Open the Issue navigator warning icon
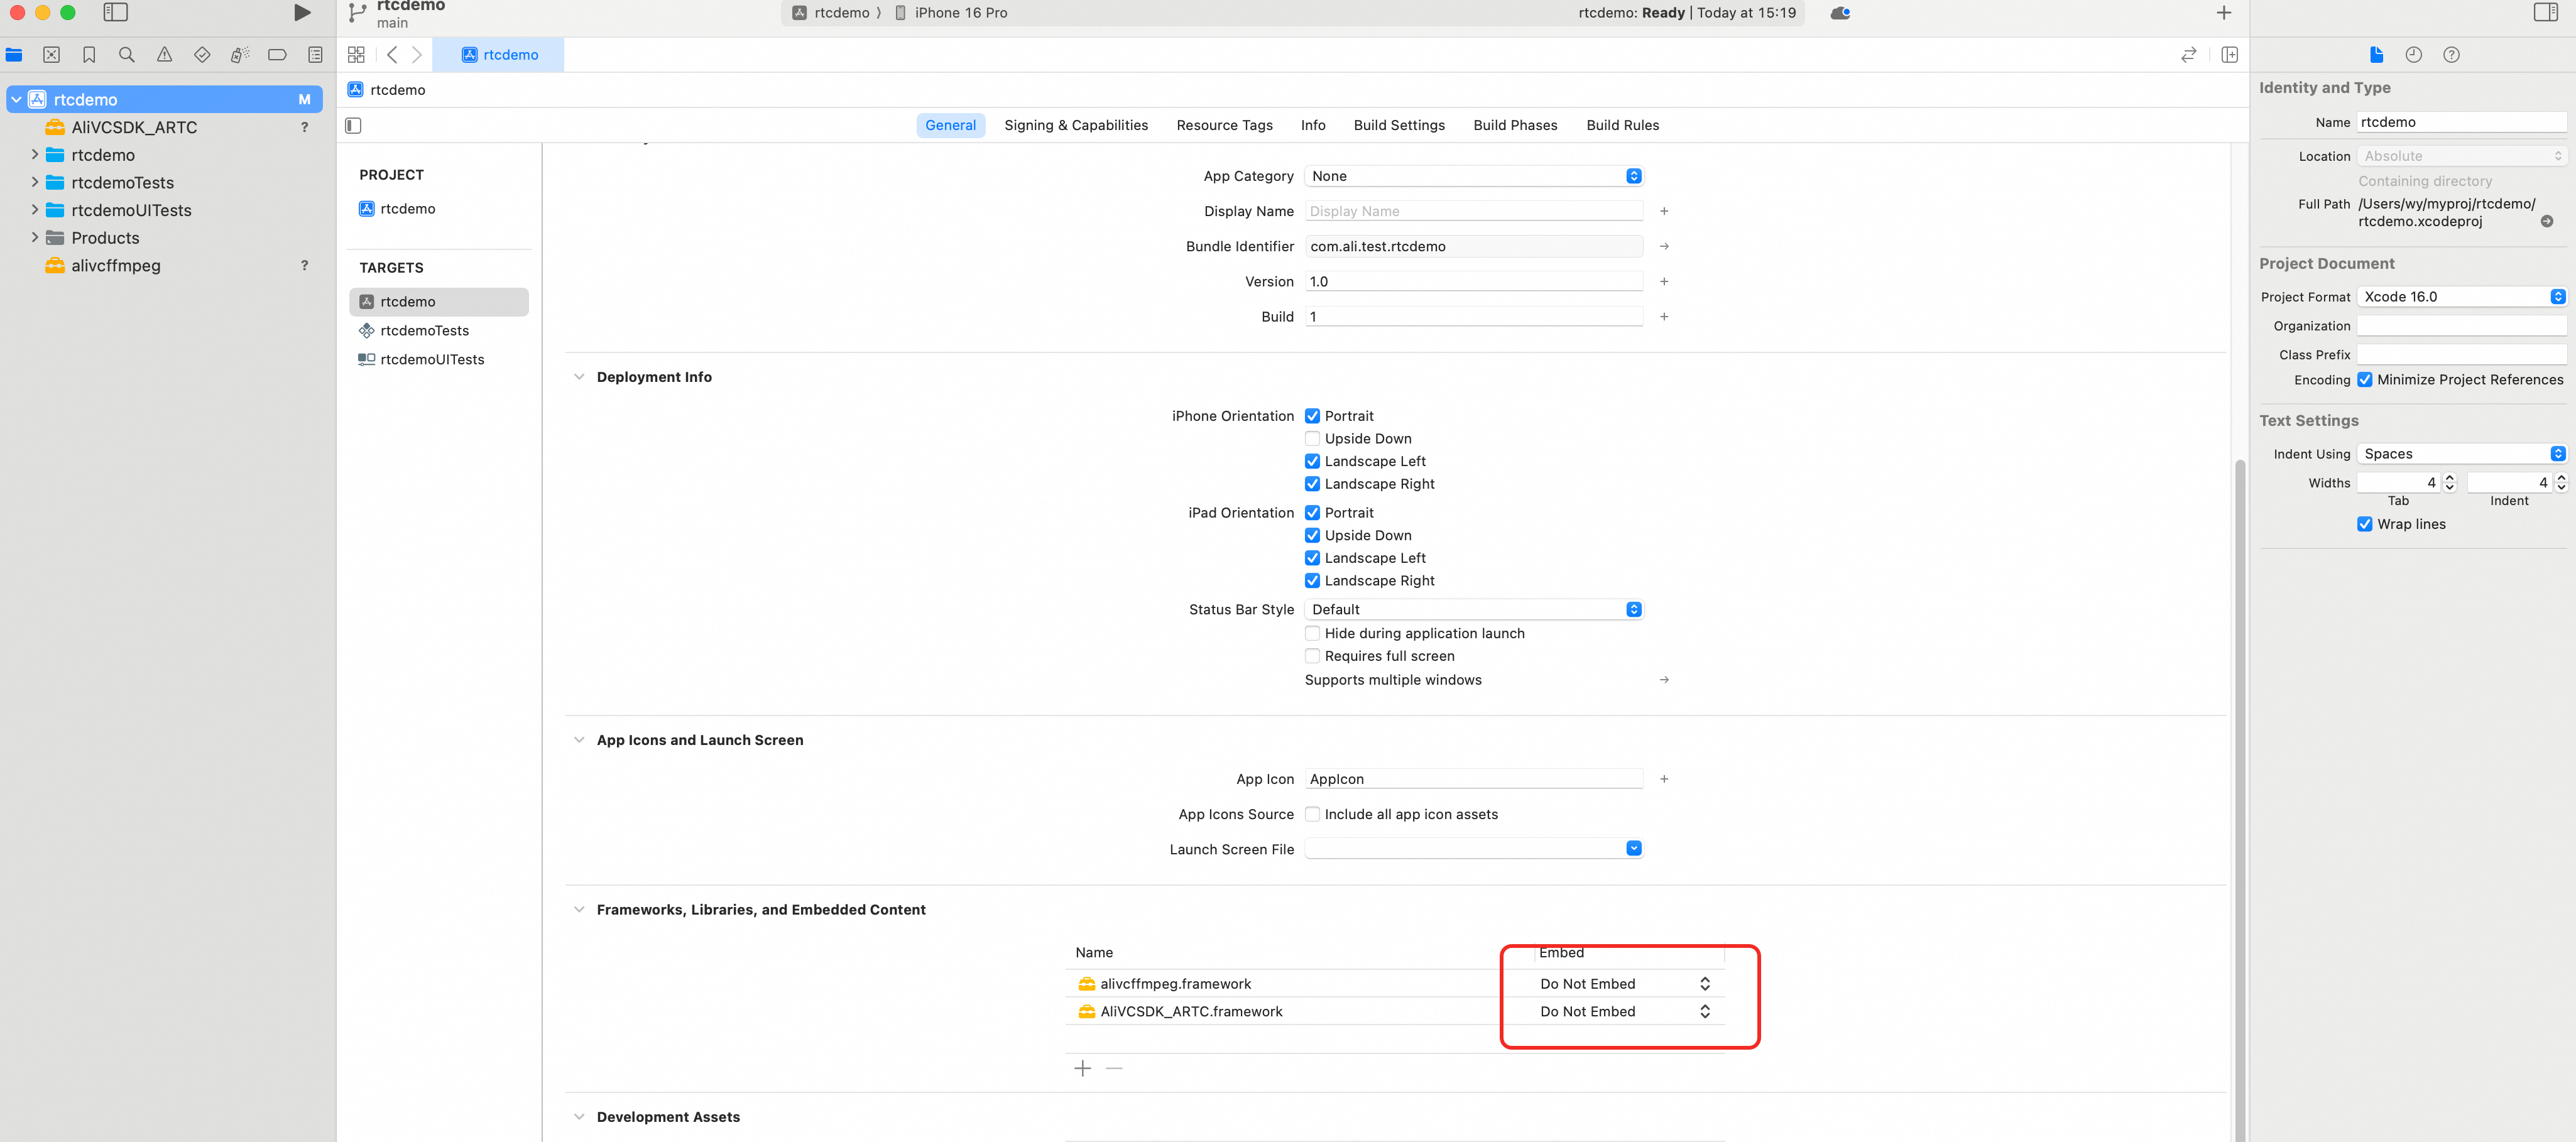Screen dimensions: 2576x1142 [x=164, y=55]
